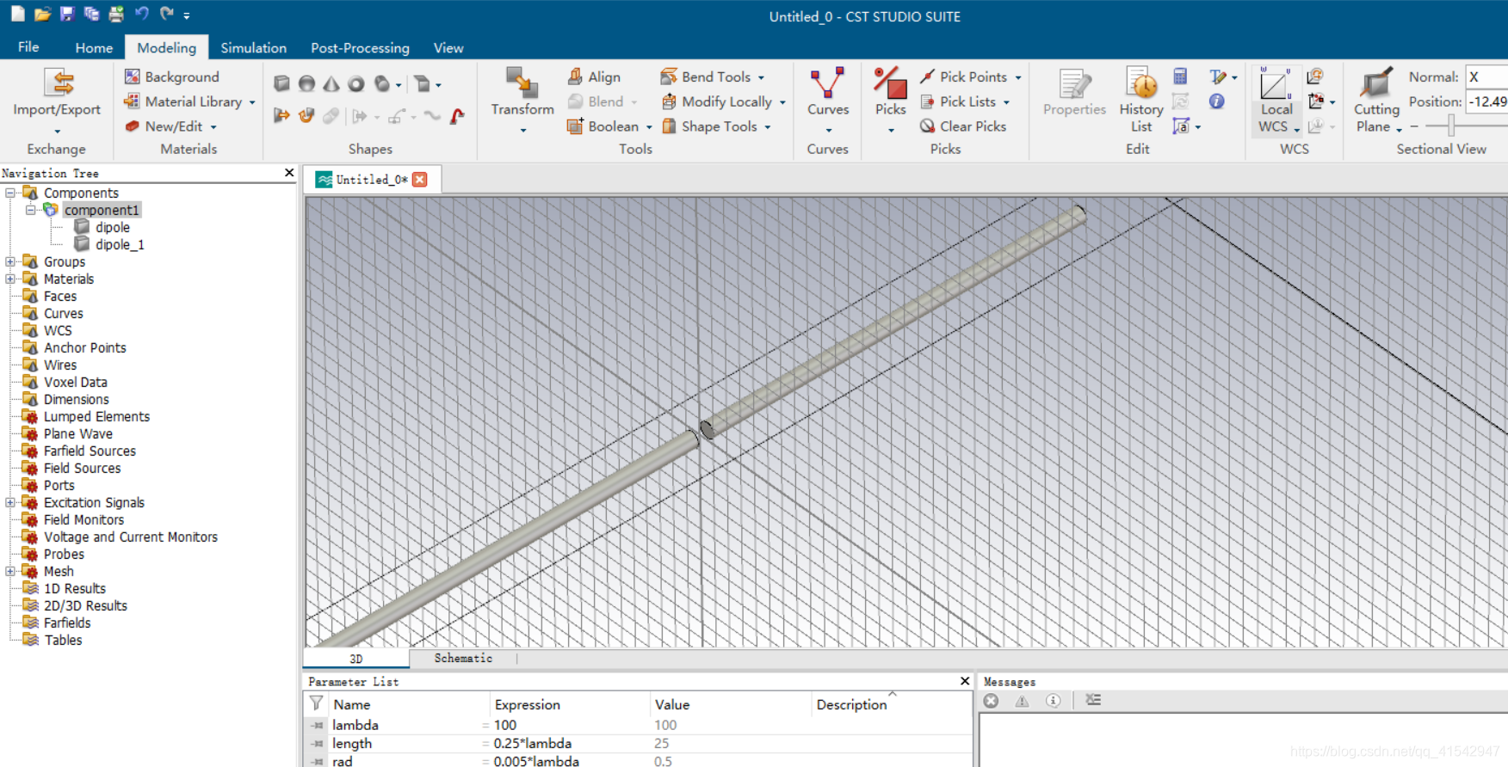Open Pick Lists dropdown

click(1006, 102)
